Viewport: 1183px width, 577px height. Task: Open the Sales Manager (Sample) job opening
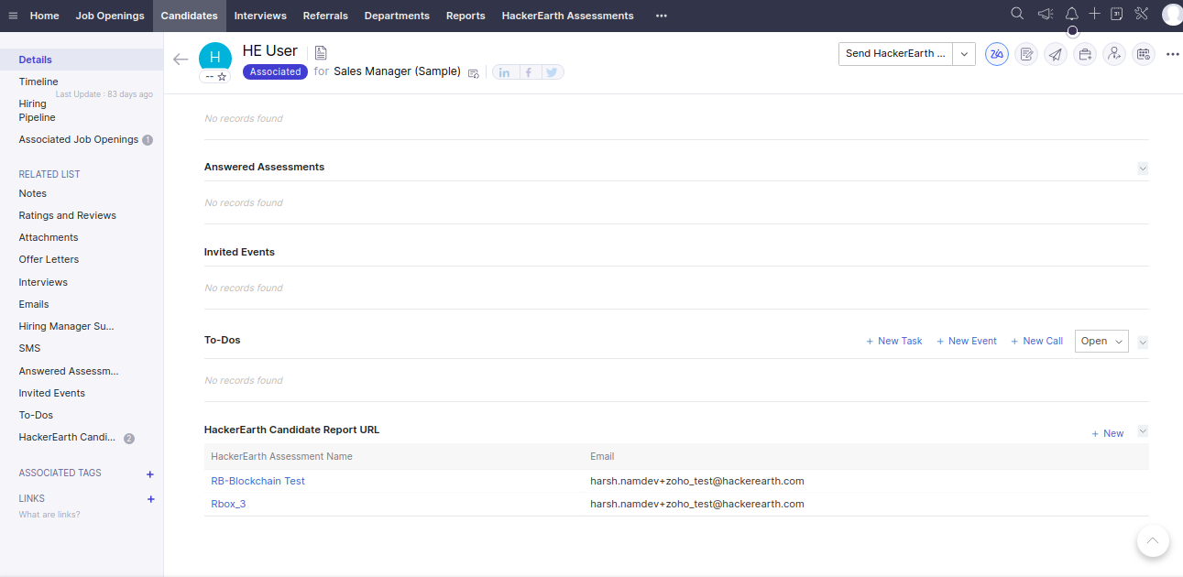(x=397, y=71)
